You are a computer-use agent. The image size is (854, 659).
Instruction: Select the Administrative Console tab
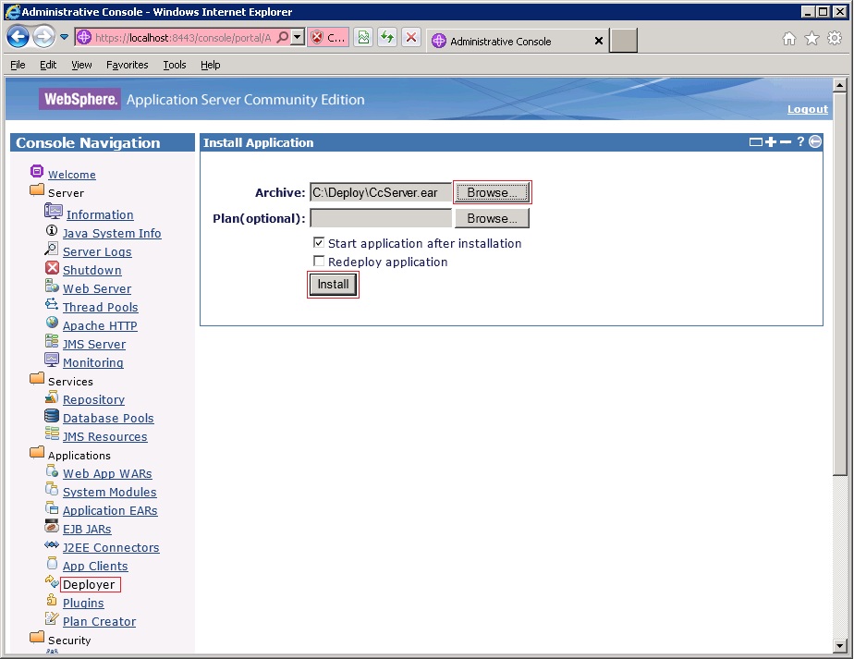(518, 41)
